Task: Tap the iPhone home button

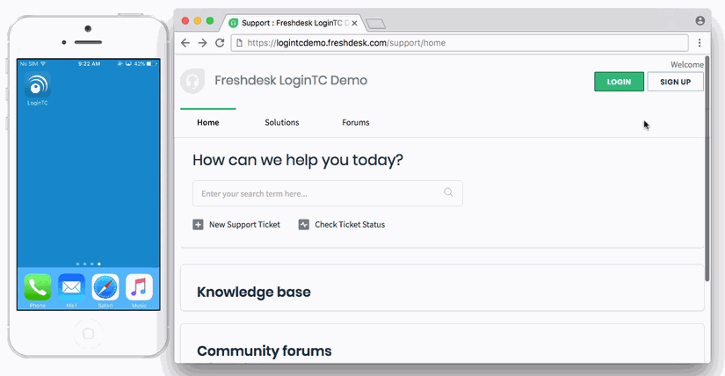Action: pyautogui.click(x=88, y=334)
